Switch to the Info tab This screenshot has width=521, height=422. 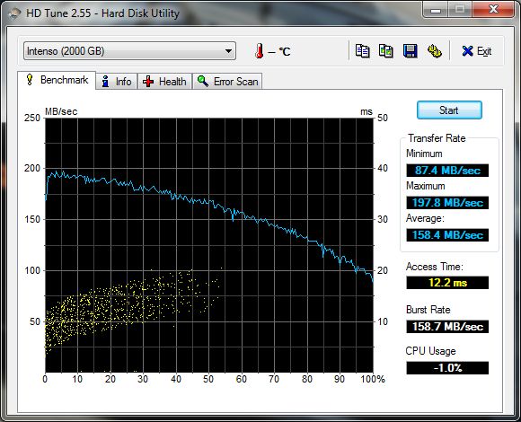tap(117, 82)
